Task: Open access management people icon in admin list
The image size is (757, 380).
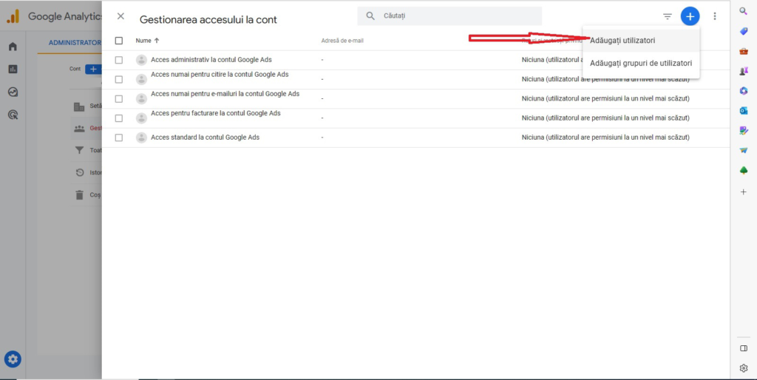Action: click(79, 129)
